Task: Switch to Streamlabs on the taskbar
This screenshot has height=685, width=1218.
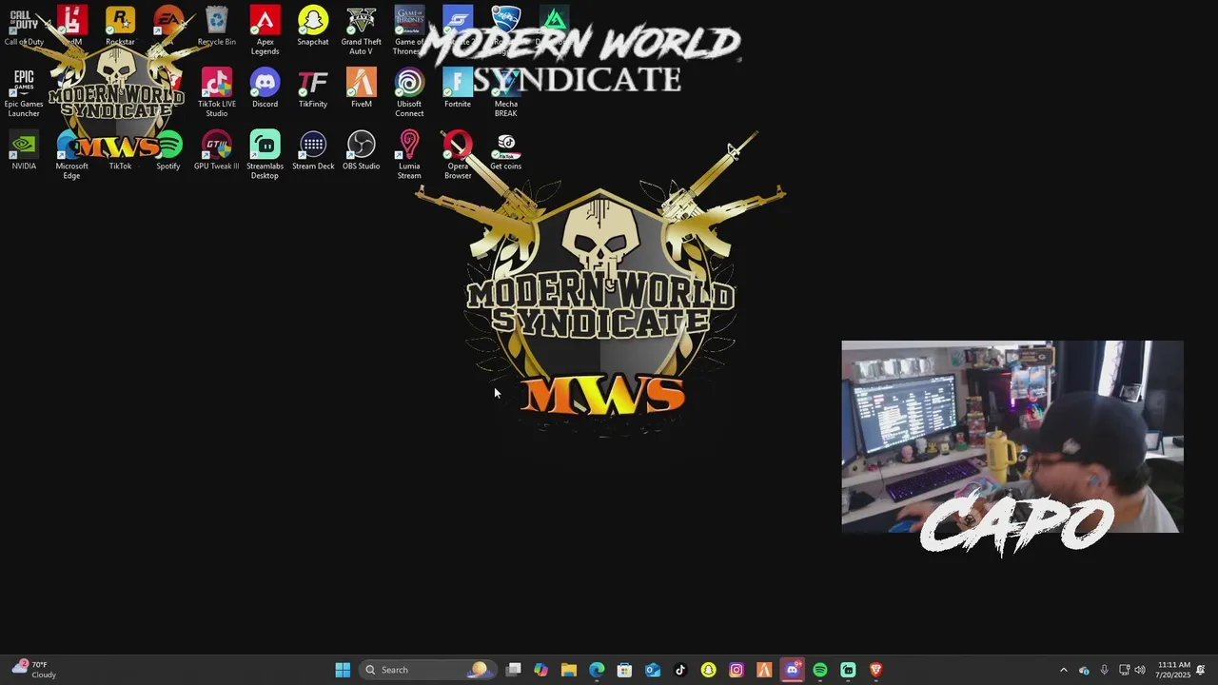Action: 848,670
